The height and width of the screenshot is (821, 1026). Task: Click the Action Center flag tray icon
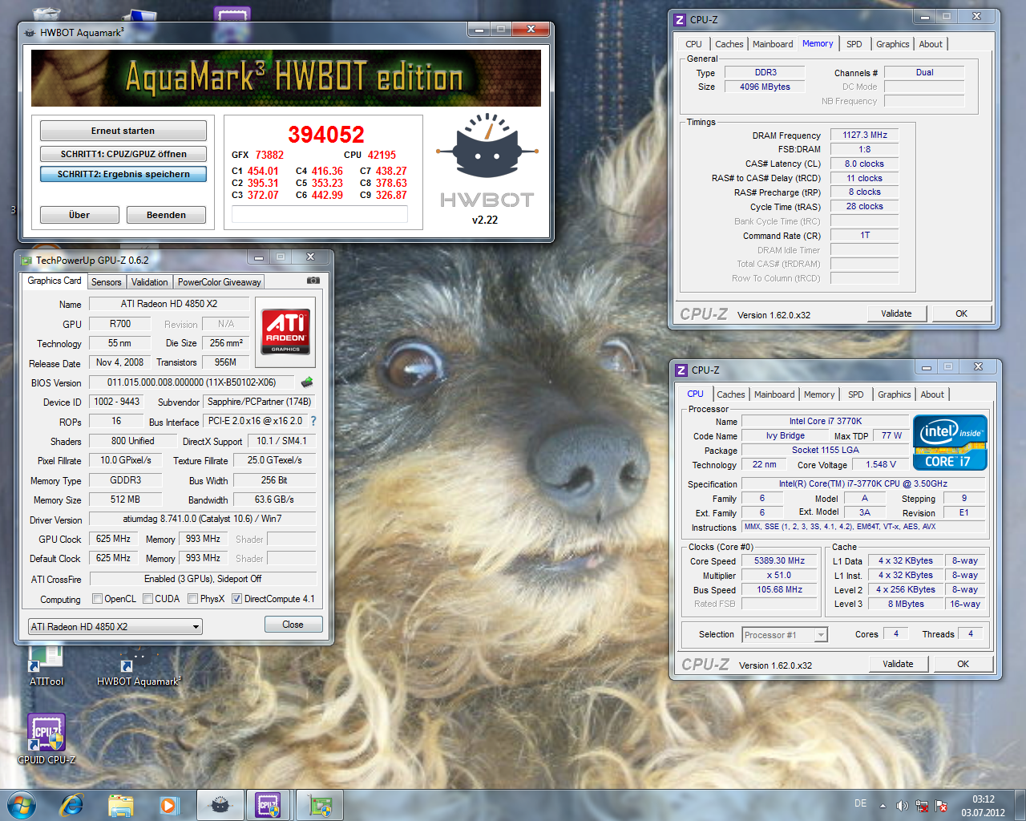[x=942, y=806]
